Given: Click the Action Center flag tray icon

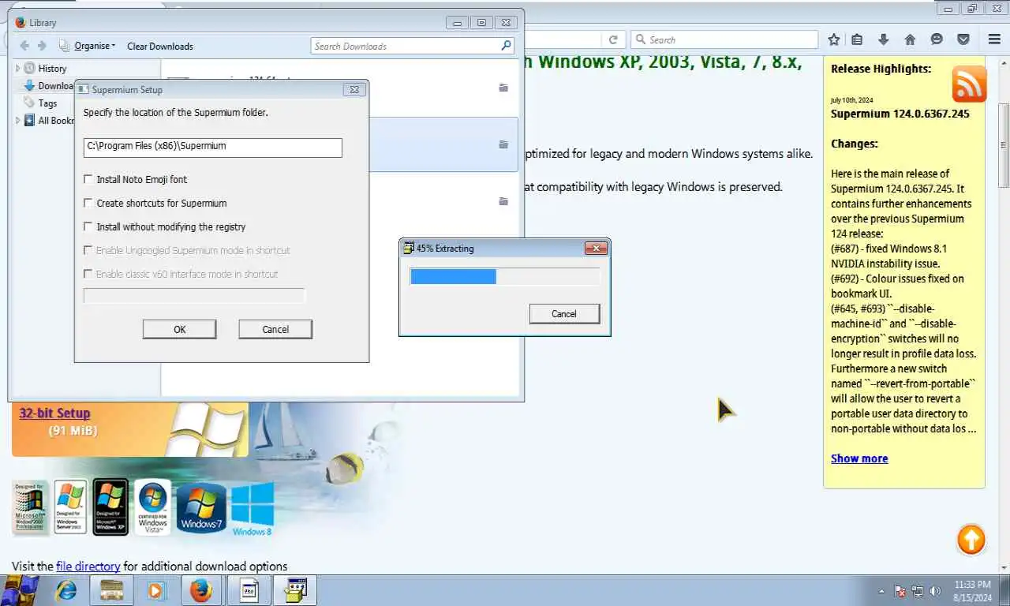Looking at the screenshot, I should coord(900,591).
